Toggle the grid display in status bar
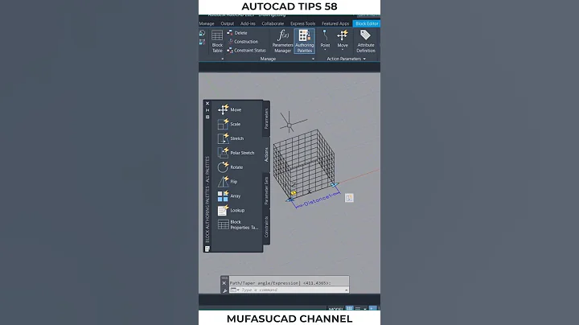This screenshot has width=579, height=325. (349, 308)
